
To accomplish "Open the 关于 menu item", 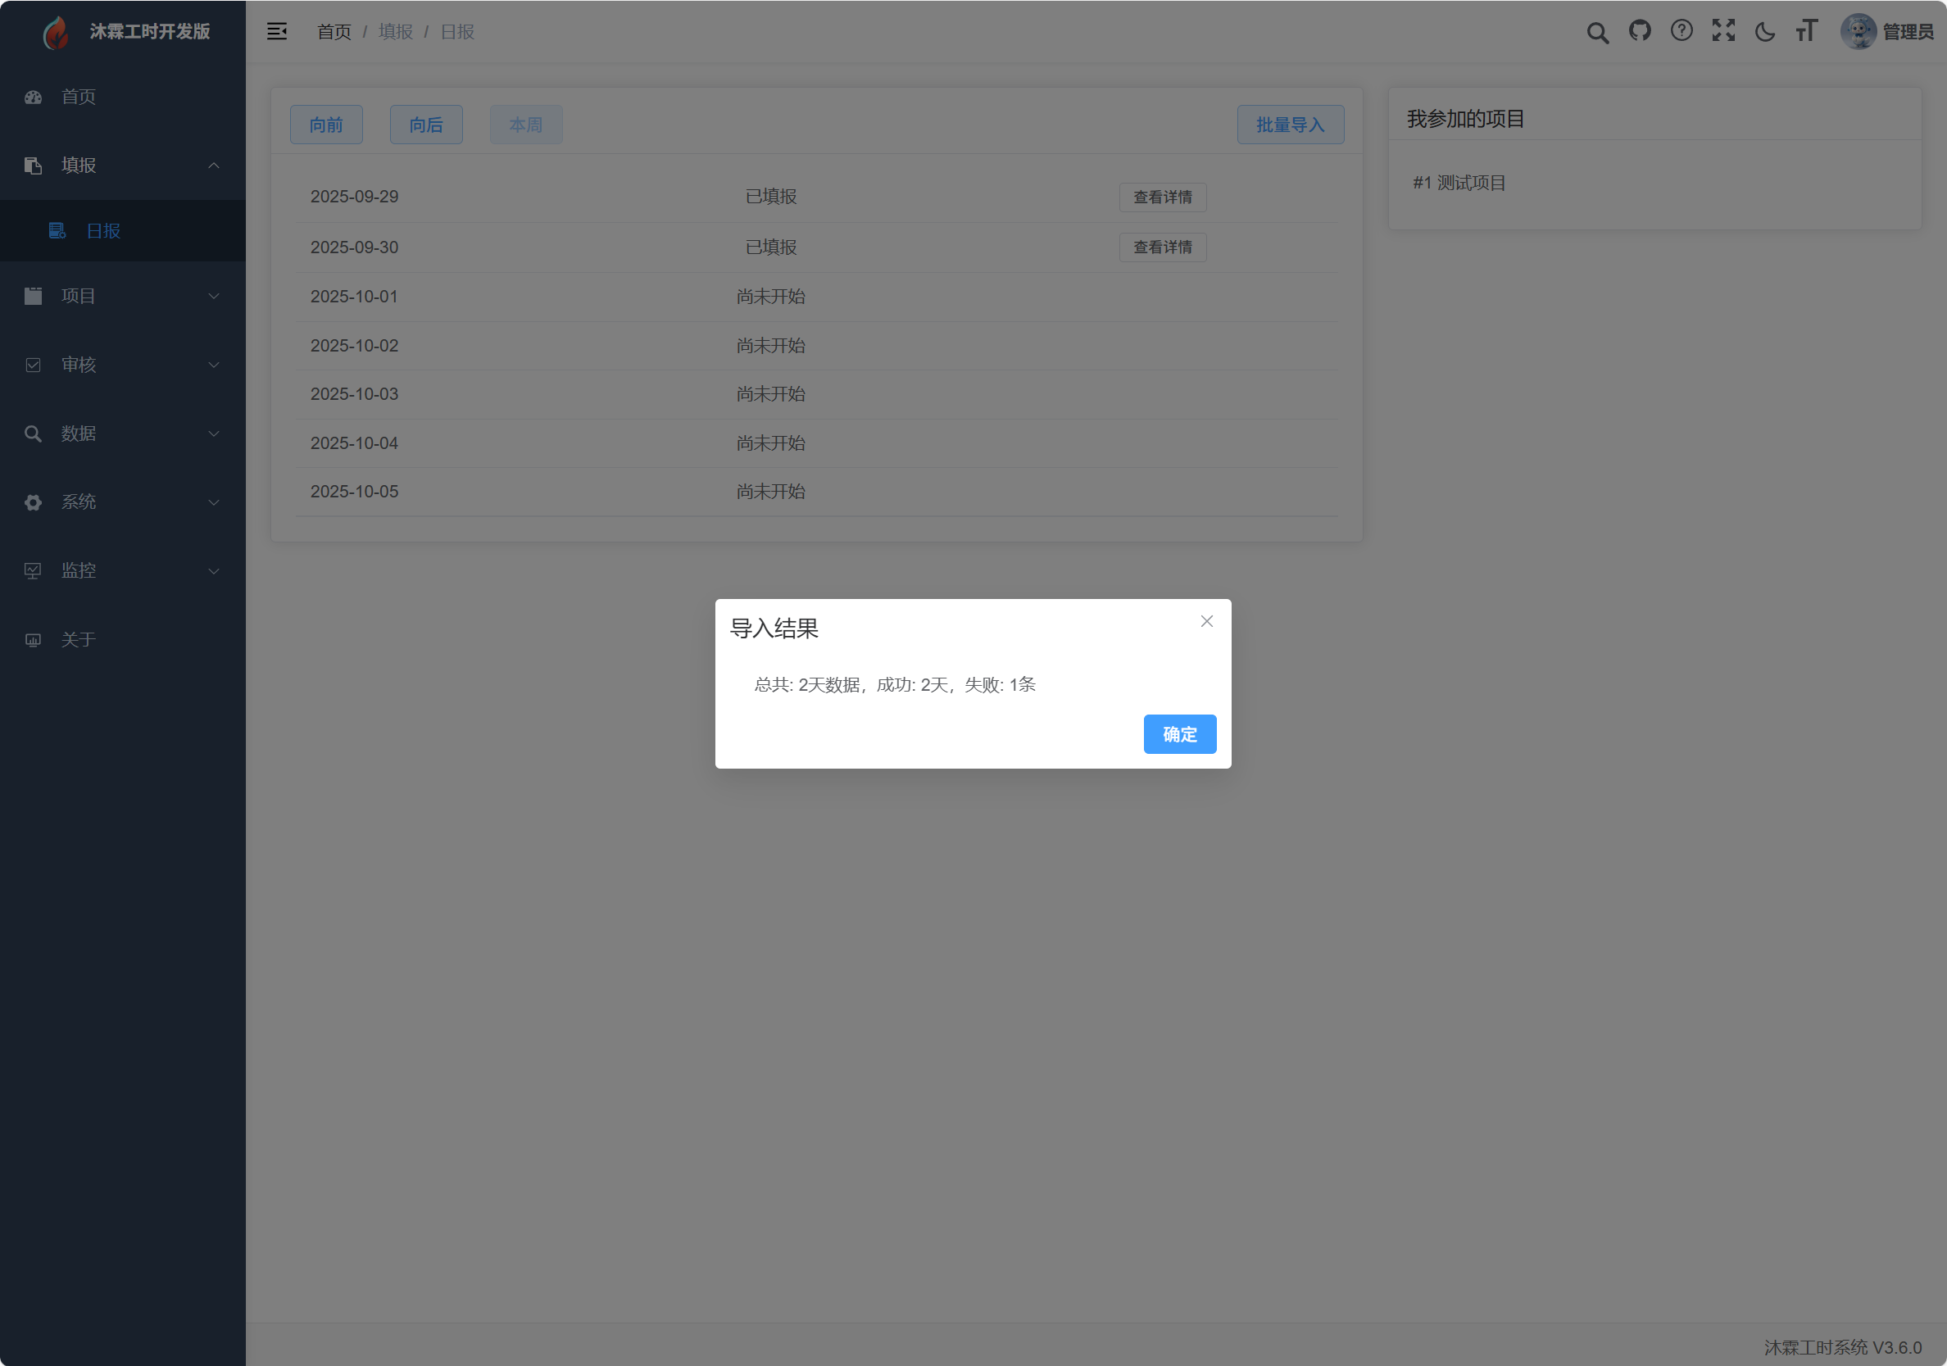I will pyautogui.click(x=78, y=639).
